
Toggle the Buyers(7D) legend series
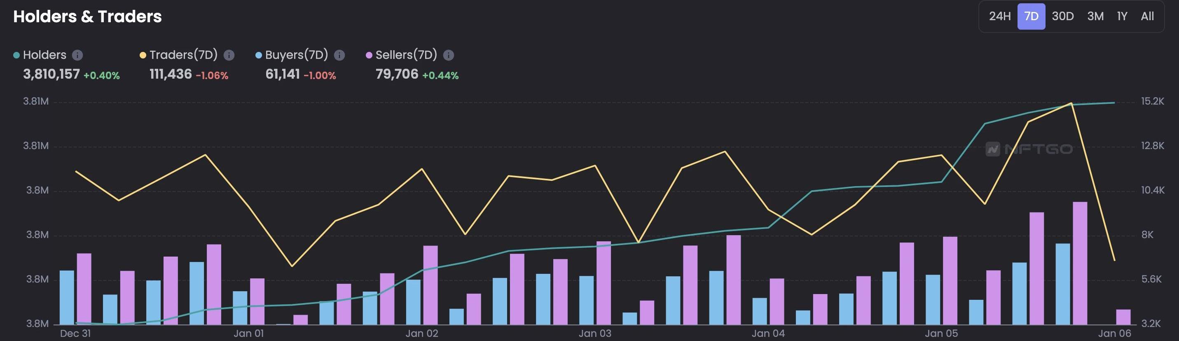[296, 55]
